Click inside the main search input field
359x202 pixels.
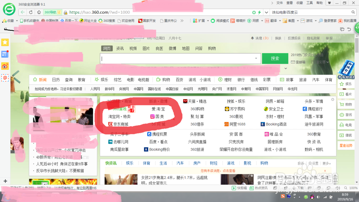point(181,59)
